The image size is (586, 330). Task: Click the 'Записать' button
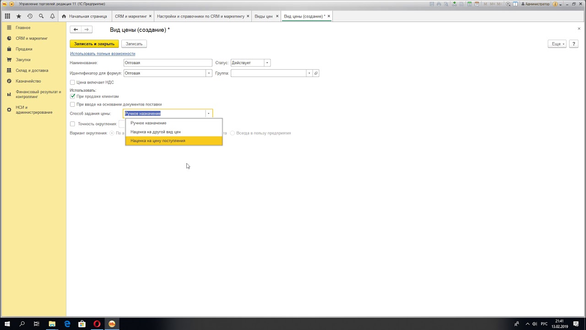coord(134,44)
